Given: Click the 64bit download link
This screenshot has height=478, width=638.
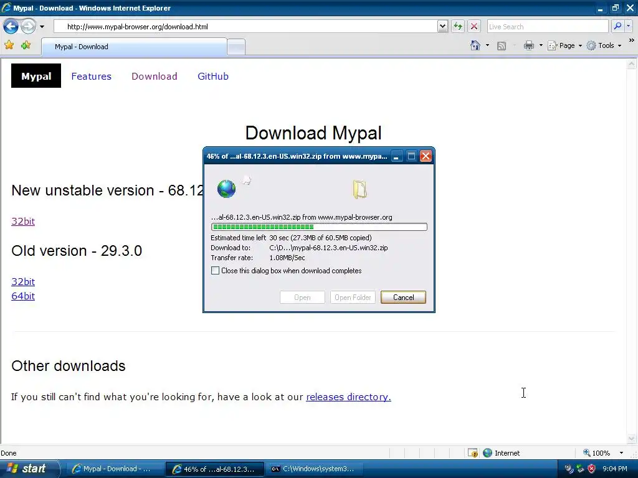Looking at the screenshot, I should [23, 296].
